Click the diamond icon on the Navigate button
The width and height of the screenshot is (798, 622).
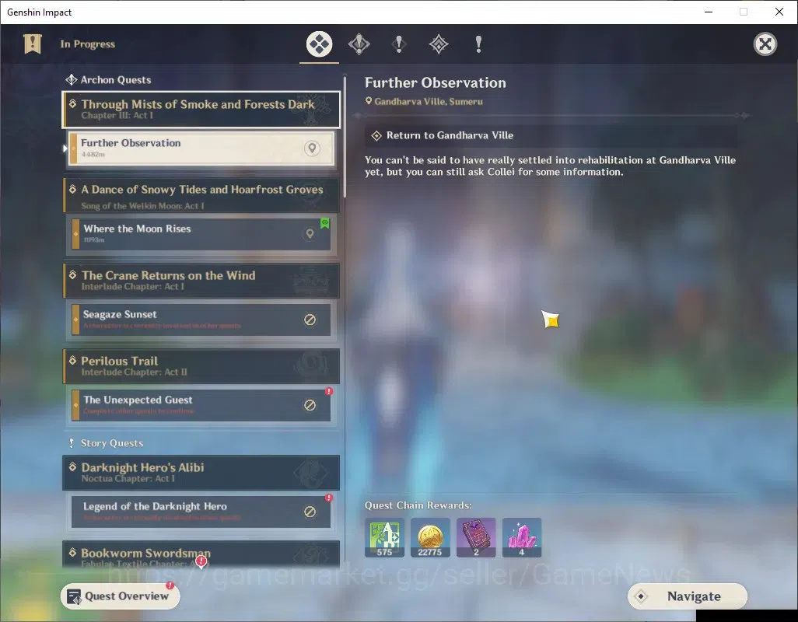(x=641, y=596)
